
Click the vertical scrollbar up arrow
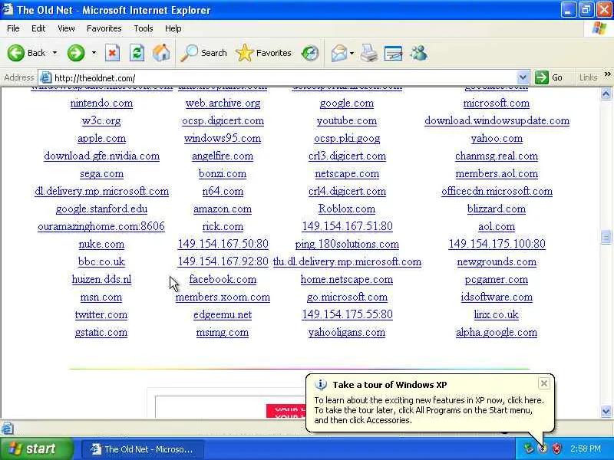point(606,94)
